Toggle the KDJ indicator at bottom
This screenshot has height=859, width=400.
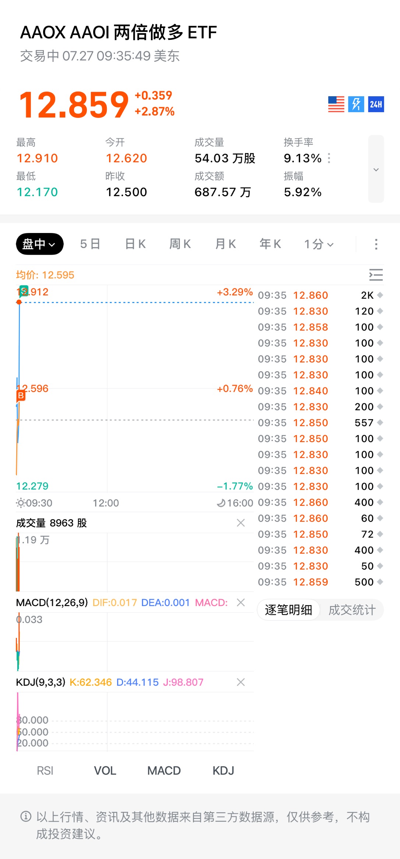click(x=223, y=771)
